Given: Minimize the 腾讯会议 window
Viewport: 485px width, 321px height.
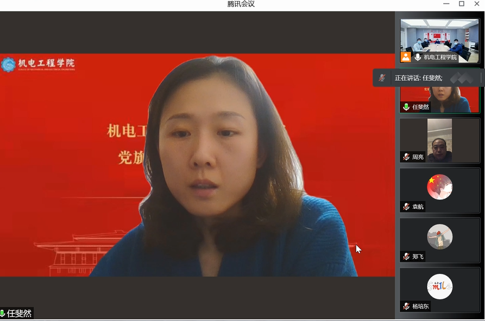Looking at the screenshot, I should 446,4.
